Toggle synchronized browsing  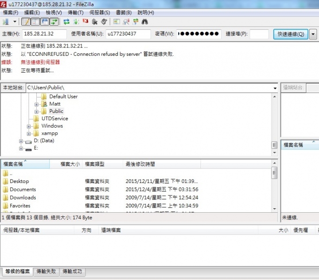click(x=136, y=22)
